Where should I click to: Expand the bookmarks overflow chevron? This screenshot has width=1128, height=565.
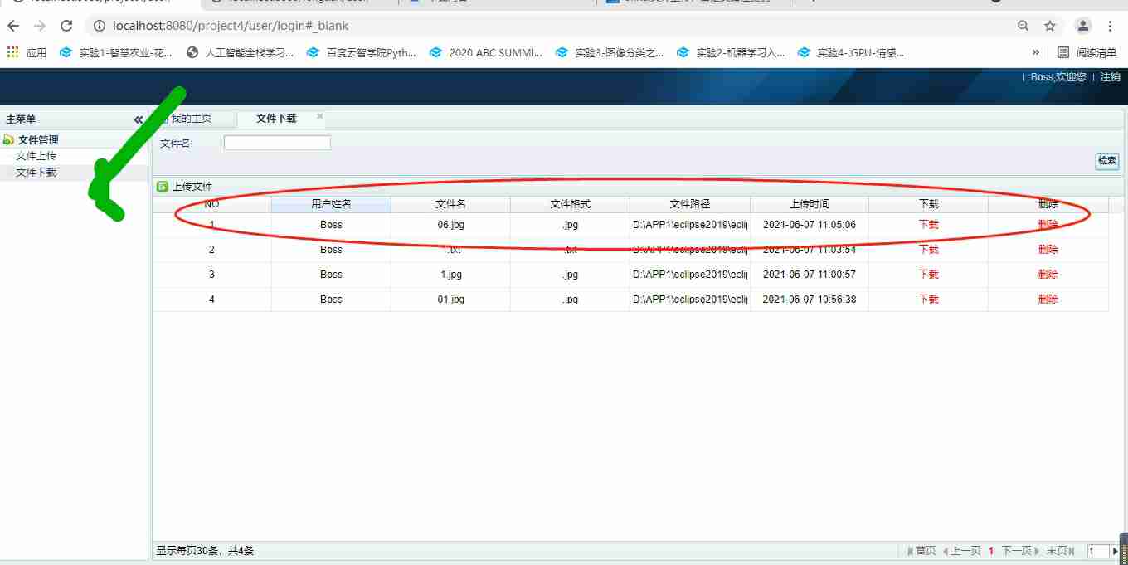[1035, 52]
